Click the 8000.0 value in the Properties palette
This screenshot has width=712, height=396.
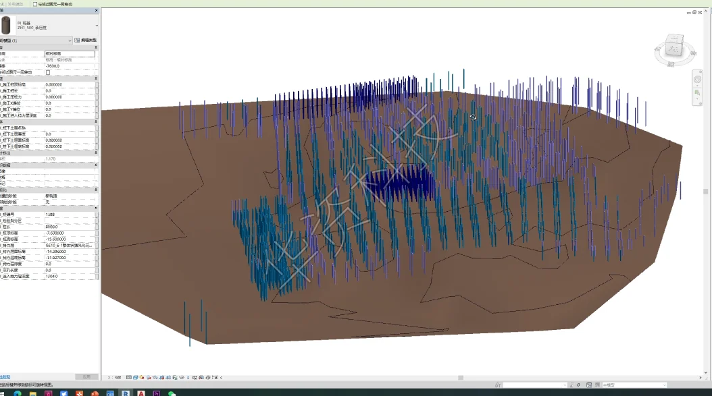click(70, 227)
